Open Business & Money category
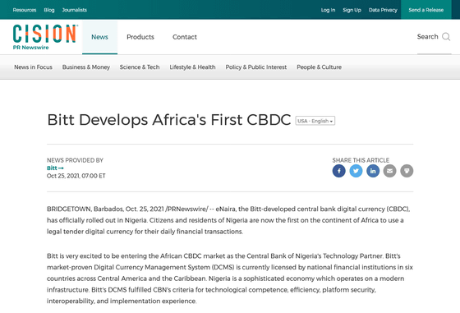460x313 pixels. pyautogui.click(x=86, y=67)
